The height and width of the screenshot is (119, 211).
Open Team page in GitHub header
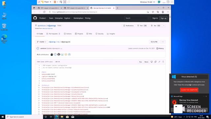pyautogui.click(x=51, y=18)
